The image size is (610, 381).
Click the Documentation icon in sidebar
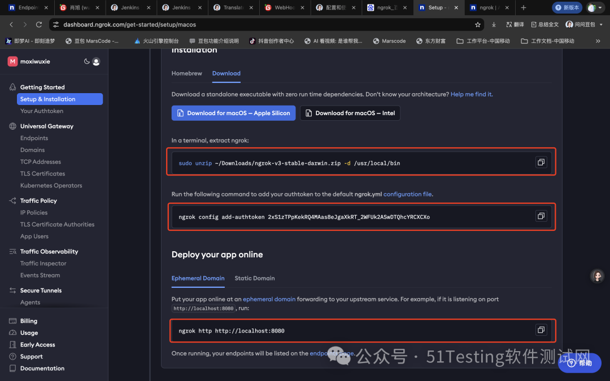coord(12,368)
